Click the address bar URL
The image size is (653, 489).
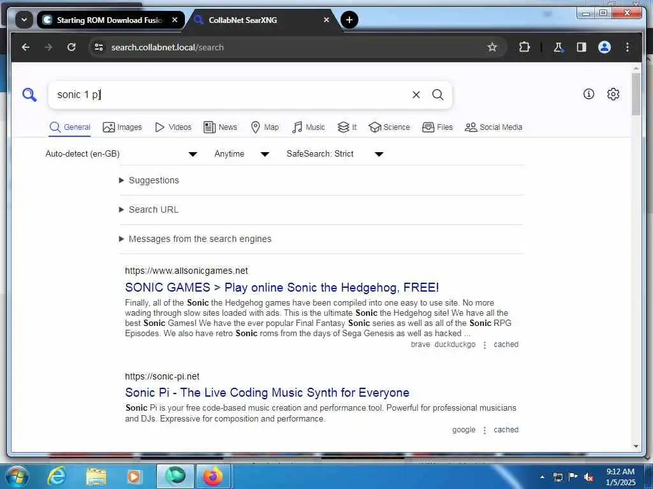coord(168,47)
